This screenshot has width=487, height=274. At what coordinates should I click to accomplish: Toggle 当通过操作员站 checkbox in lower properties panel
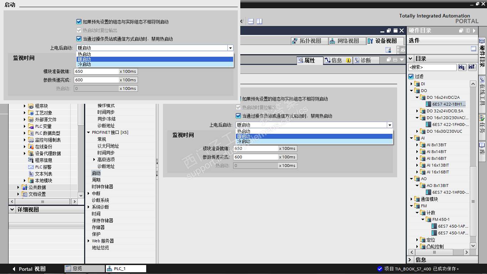click(239, 116)
